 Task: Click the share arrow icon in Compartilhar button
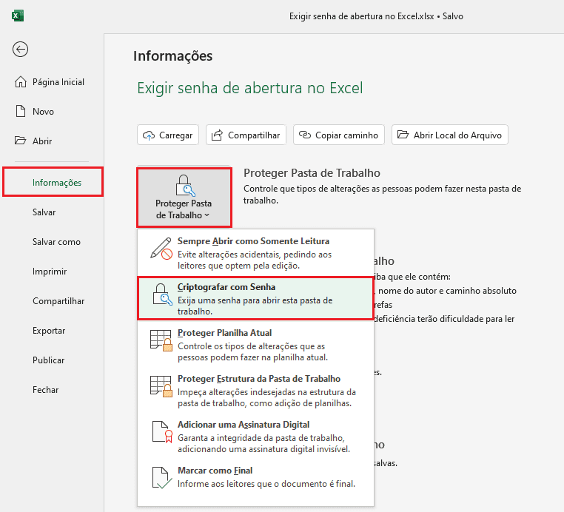217,135
